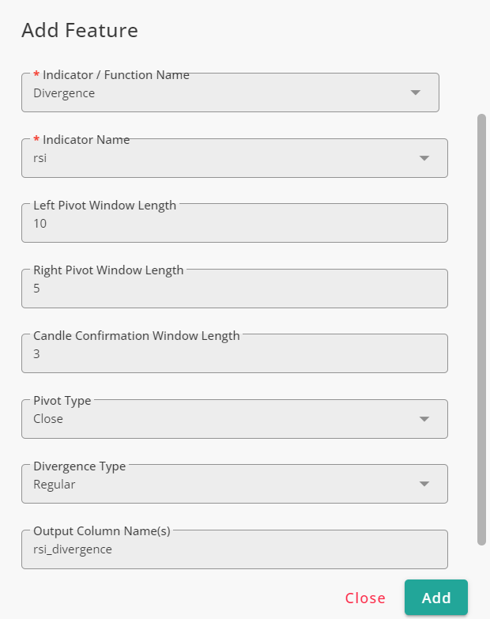490x619 pixels.
Task: Click the Output Column Name(s) label
Action: [x=102, y=531]
